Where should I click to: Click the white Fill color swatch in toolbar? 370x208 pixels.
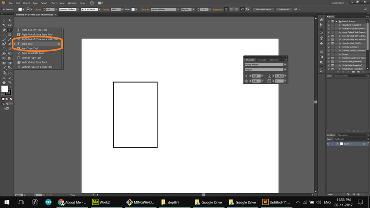pyautogui.click(x=4, y=89)
